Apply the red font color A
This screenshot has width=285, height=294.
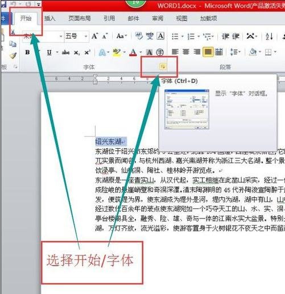point(133,52)
